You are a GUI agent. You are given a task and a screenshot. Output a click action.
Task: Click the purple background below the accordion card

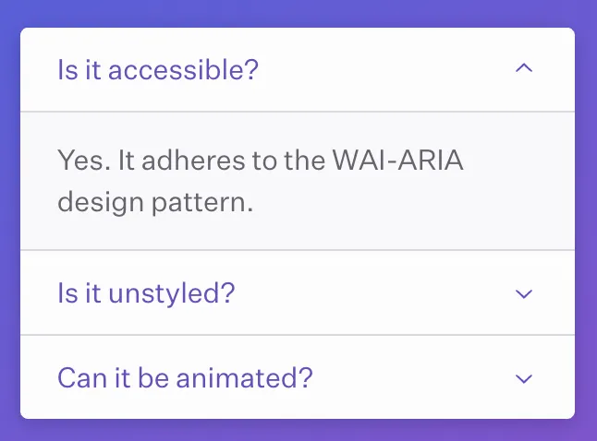(298, 430)
